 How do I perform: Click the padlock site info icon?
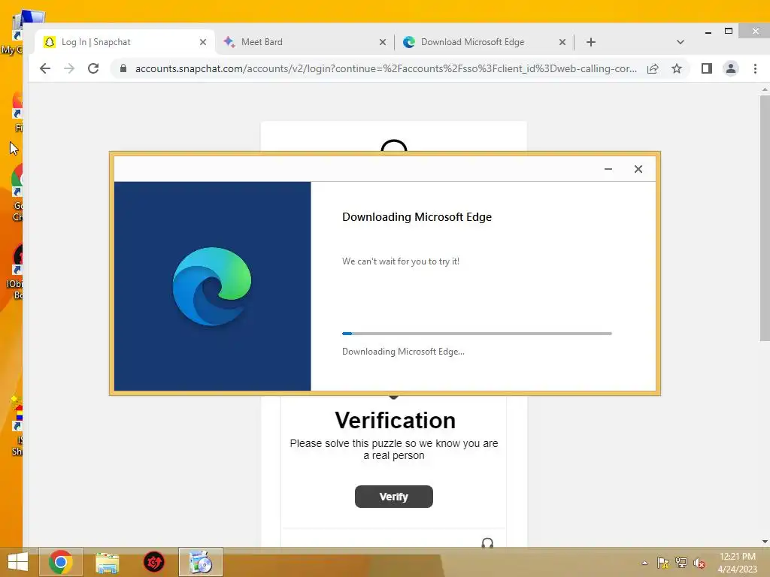click(x=123, y=68)
